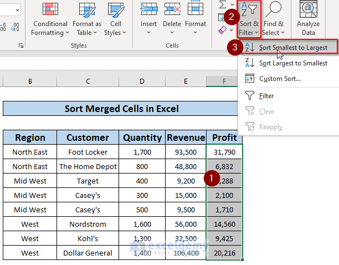Click the Analyze Data icon
Image resolution: width=339 pixels, height=265 pixels.
click(x=308, y=10)
